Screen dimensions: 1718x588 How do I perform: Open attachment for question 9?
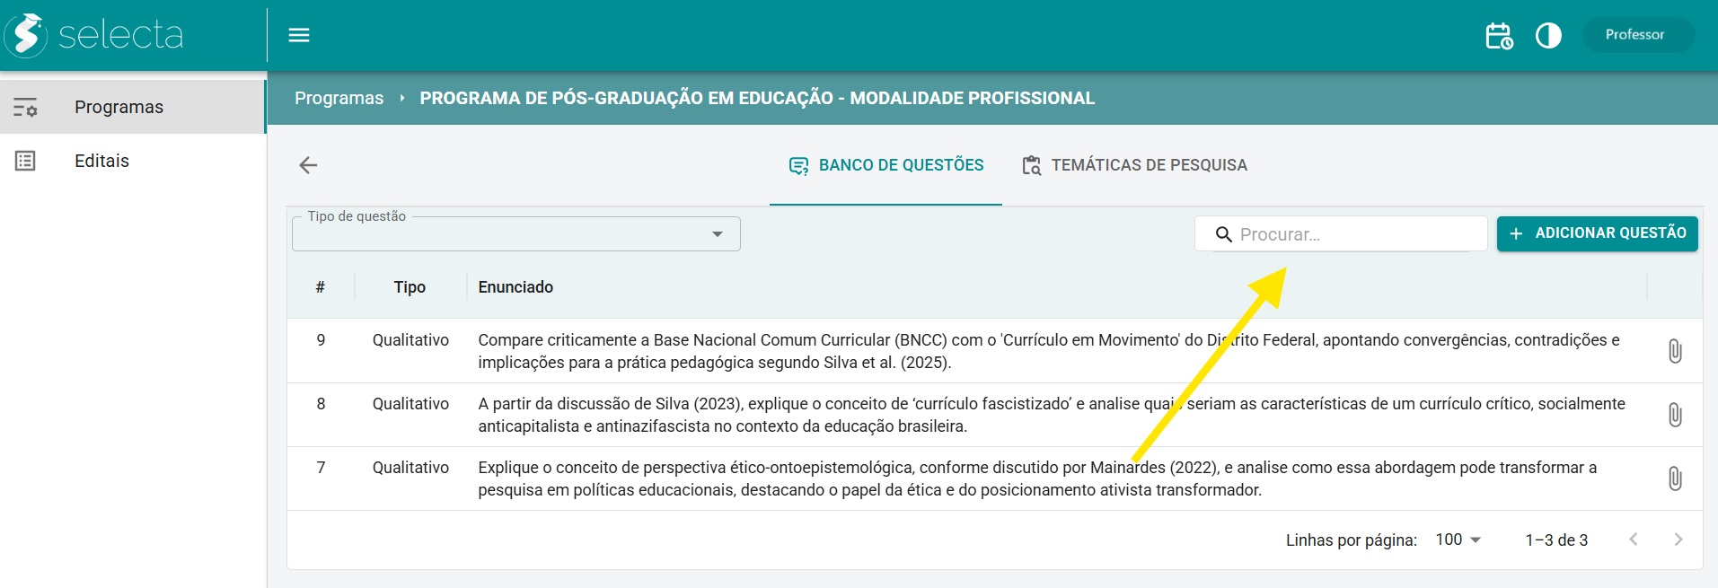click(x=1675, y=351)
